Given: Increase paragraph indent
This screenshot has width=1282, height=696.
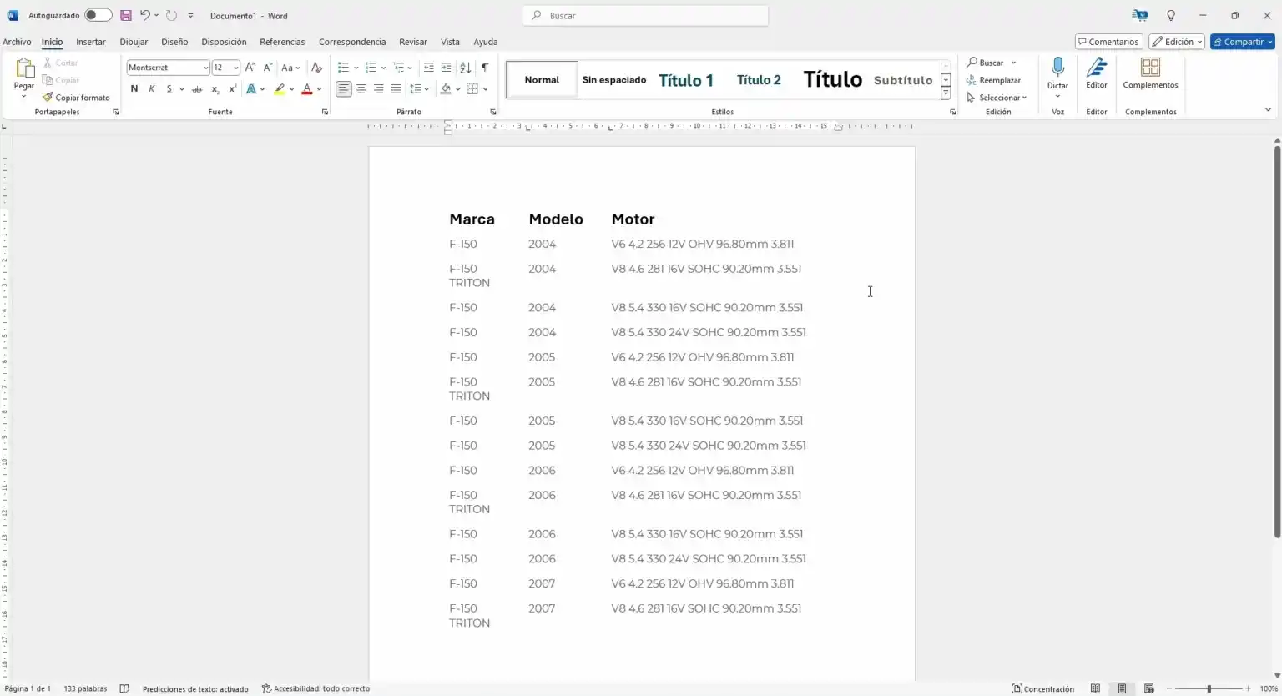Looking at the screenshot, I should [447, 68].
